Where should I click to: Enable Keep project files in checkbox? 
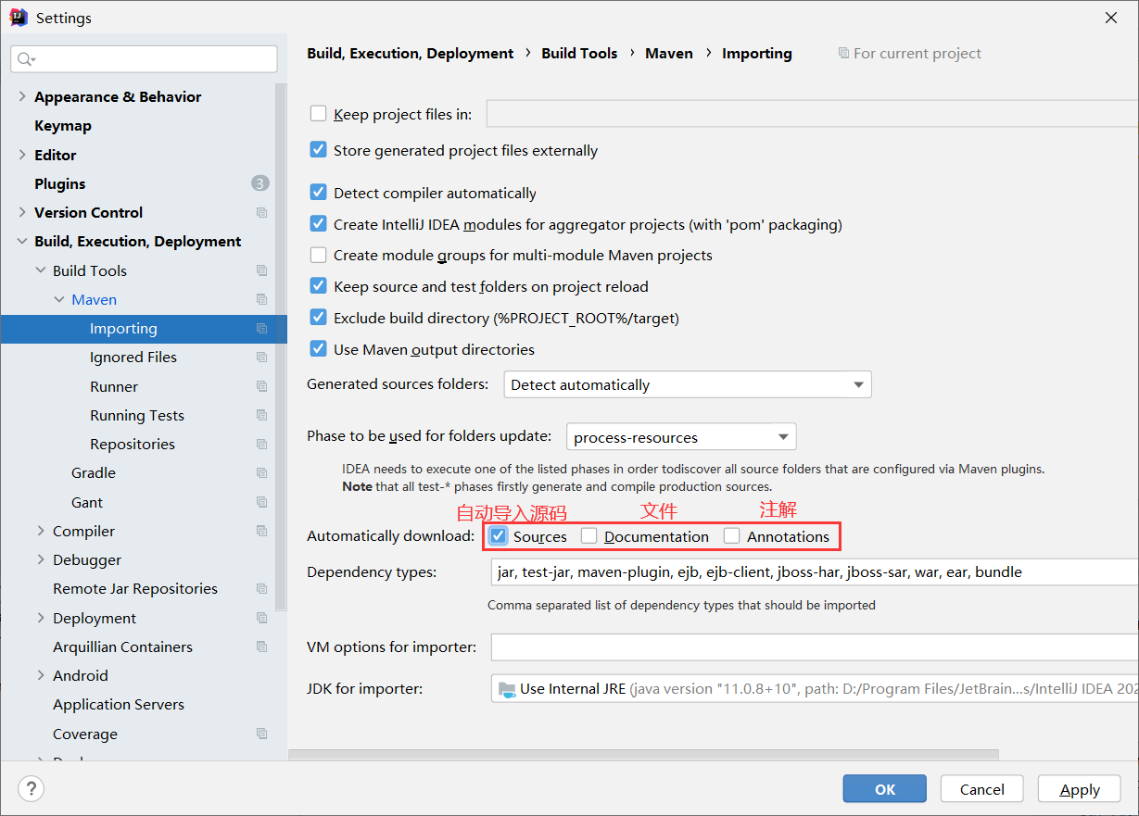tap(318, 113)
